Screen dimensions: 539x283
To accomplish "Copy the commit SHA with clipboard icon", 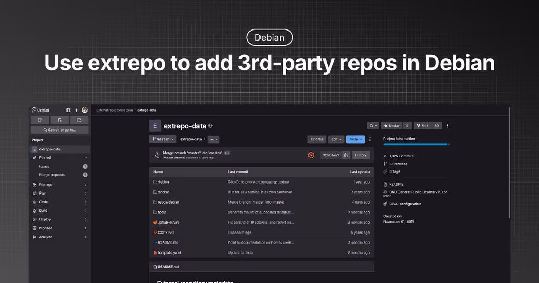I will 346,155.
